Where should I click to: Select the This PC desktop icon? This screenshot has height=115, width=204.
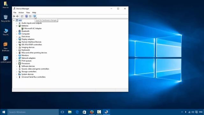(6, 32)
